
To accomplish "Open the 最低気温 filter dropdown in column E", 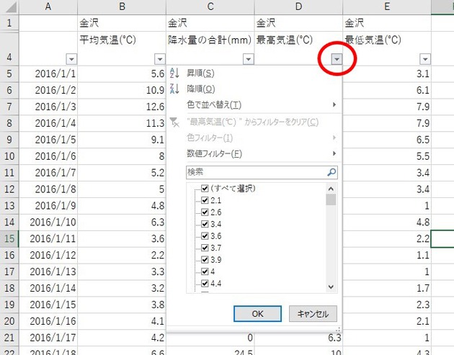I will pyautogui.click(x=424, y=59).
